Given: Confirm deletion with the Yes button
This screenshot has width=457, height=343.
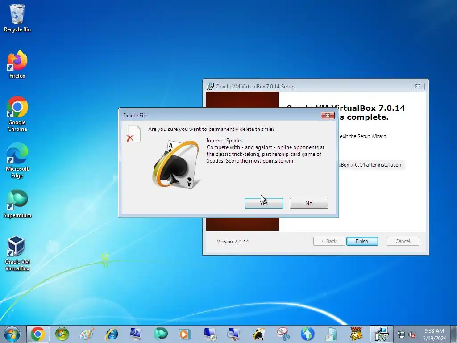Looking at the screenshot, I should (264, 203).
